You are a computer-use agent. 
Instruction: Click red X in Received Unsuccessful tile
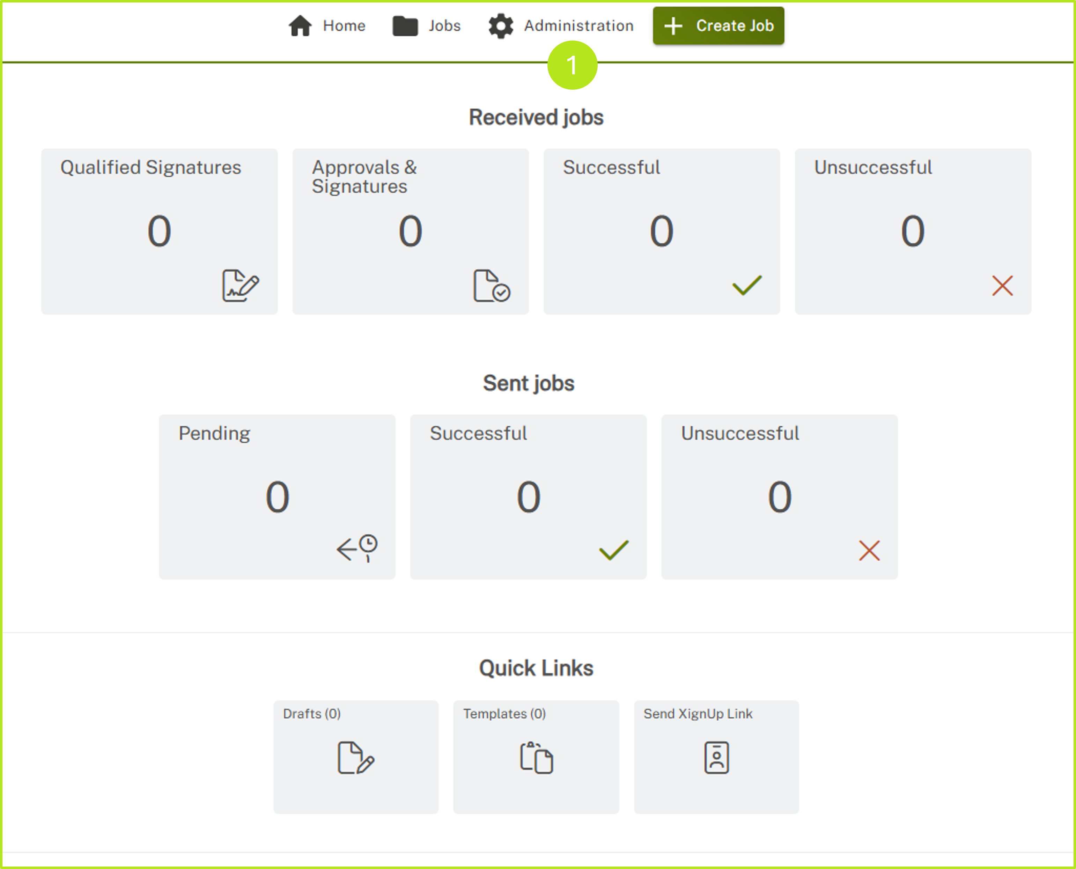1002,286
